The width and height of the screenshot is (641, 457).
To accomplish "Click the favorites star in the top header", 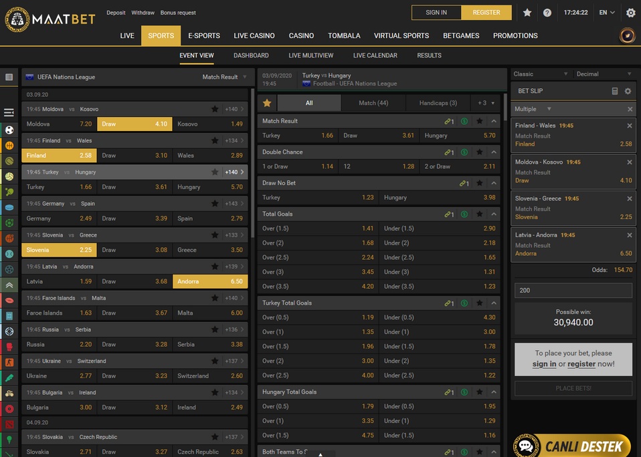I will 527,13.
